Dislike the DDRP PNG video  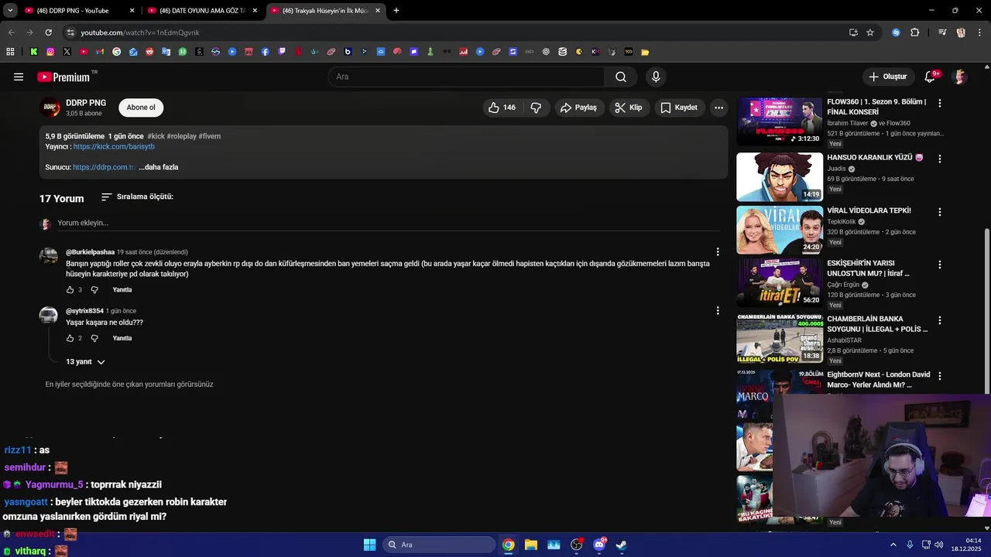click(536, 108)
